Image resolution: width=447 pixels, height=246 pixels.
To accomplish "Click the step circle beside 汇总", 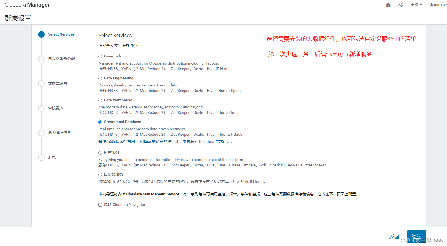I will tap(41, 158).
